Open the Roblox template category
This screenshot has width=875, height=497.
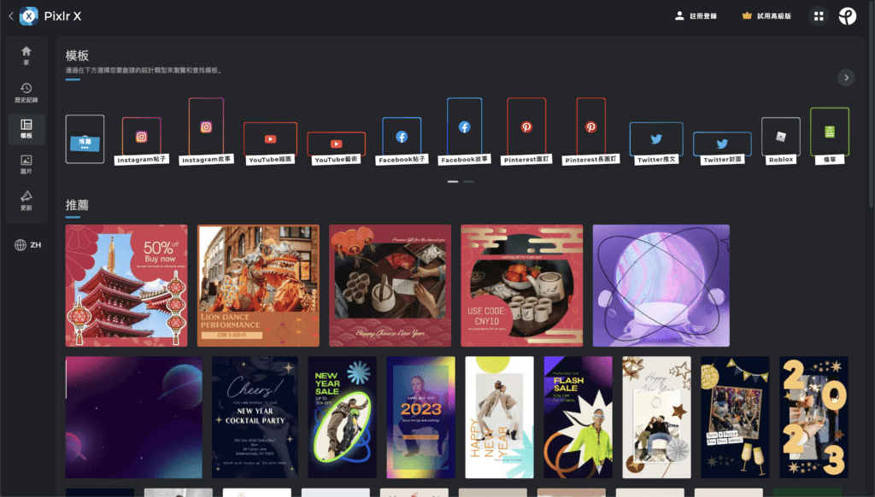coord(780,137)
